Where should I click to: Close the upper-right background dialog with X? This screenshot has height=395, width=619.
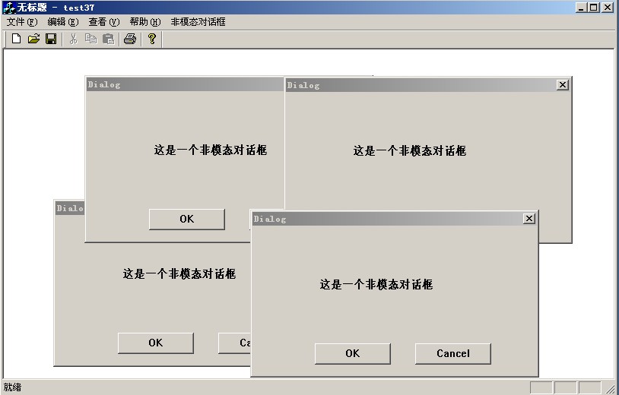click(x=563, y=85)
